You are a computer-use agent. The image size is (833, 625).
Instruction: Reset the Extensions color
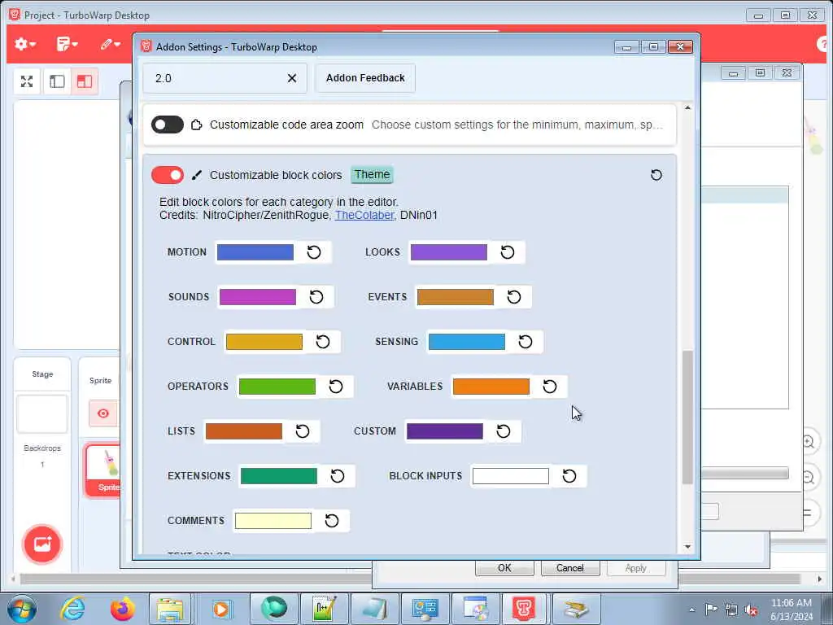coord(338,475)
